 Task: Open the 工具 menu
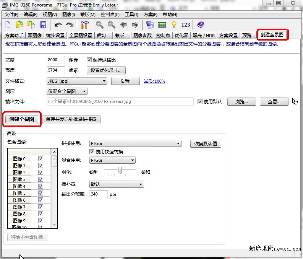tap(131, 15)
